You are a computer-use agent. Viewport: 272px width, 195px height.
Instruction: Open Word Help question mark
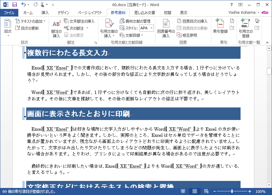click(x=231, y=5)
